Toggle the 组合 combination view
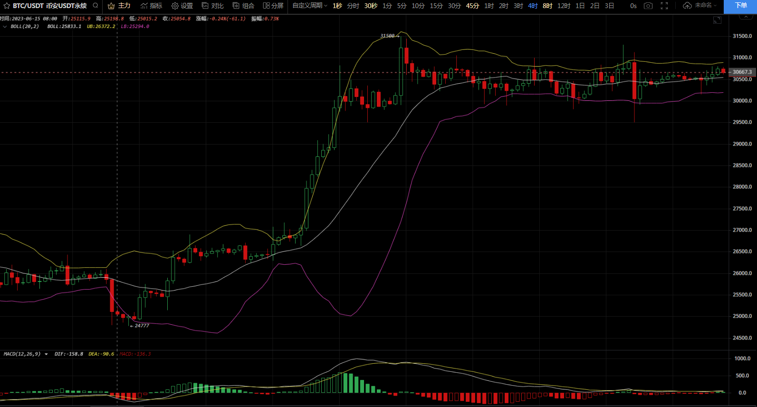The width and height of the screenshot is (757, 407). tap(243, 6)
